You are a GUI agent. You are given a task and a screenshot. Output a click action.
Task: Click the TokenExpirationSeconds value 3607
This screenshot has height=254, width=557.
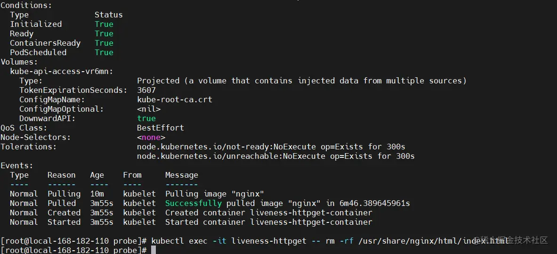click(146, 90)
